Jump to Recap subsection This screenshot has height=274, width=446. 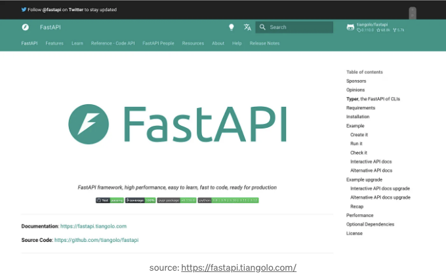(357, 206)
